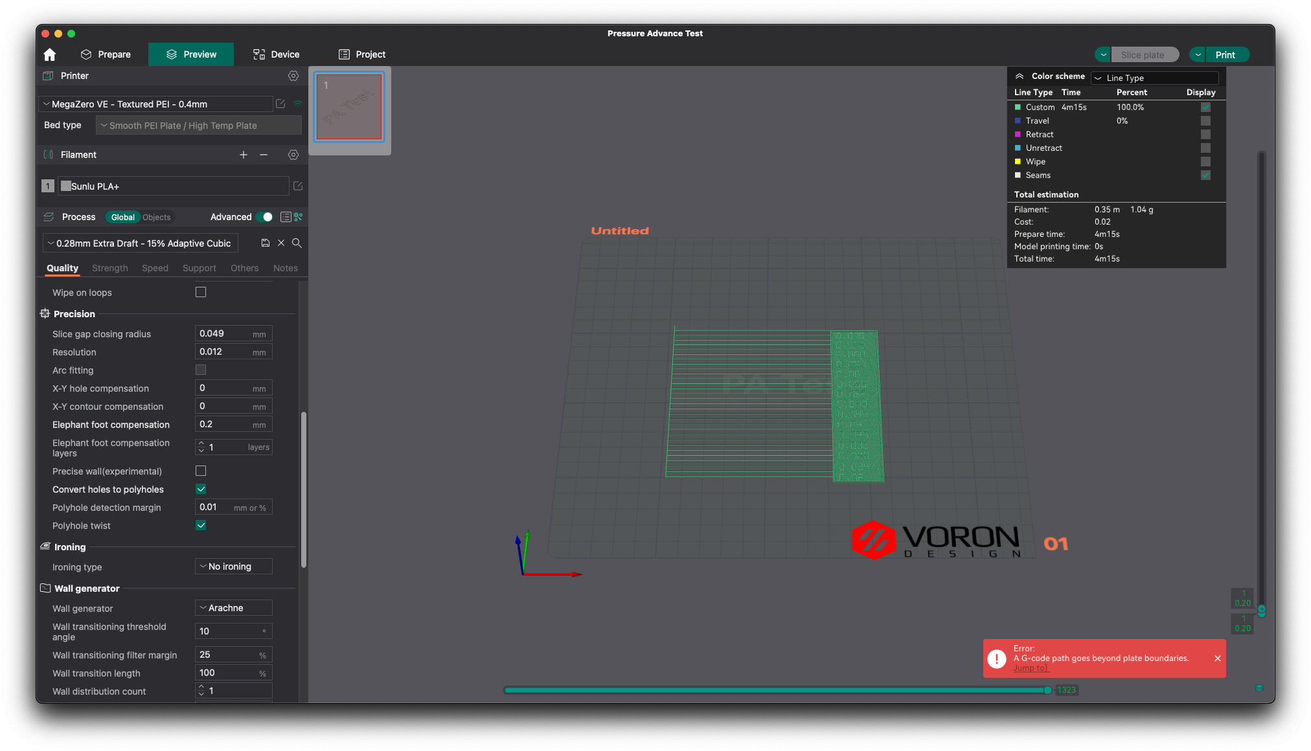Remove a filament using the minus icon

pyautogui.click(x=263, y=155)
